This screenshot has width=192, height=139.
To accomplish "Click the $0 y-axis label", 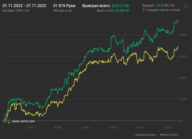I will click(x=180, y=121).
